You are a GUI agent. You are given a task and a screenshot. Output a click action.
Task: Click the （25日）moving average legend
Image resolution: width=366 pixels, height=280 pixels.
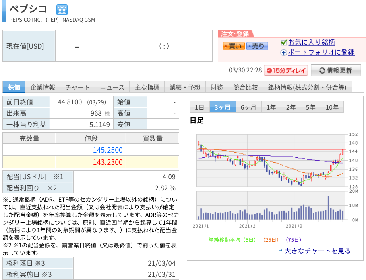click(271, 240)
